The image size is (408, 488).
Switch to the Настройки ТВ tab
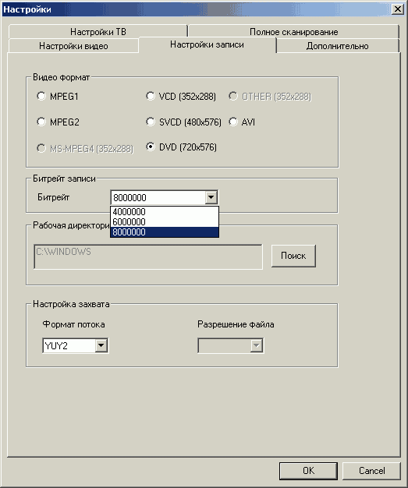pos(98,32)
